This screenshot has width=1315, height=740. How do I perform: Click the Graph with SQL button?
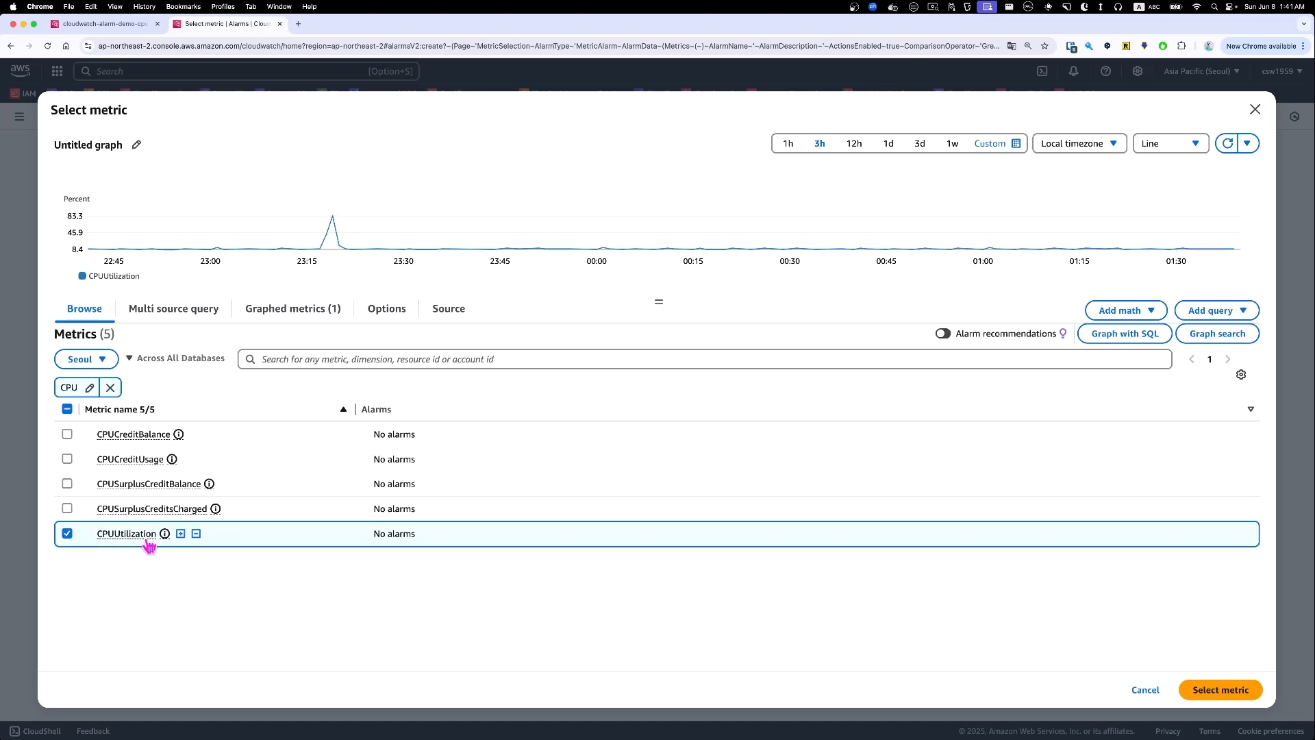pyautogui.click(x=1125, y=334)
